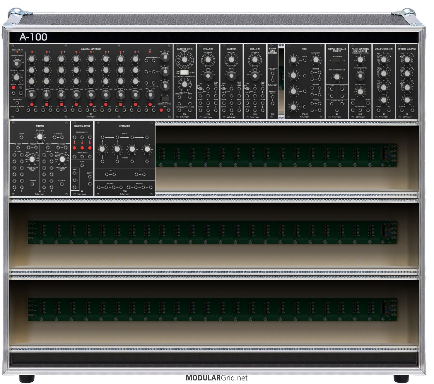
Task: Click the left -6V jack on CP35
Action: 107,175
